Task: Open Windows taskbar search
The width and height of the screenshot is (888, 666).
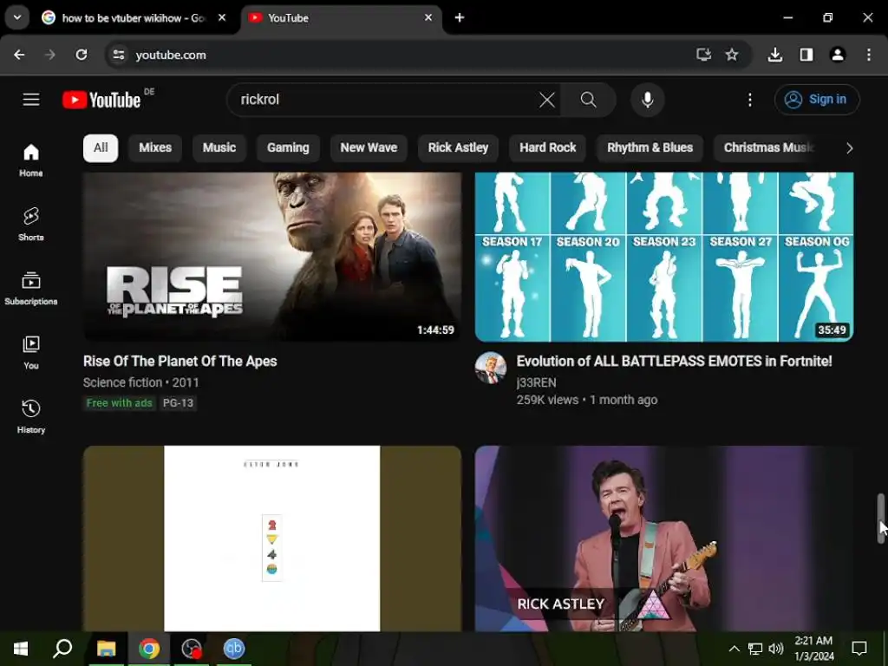Action: [x=62, y=649]
